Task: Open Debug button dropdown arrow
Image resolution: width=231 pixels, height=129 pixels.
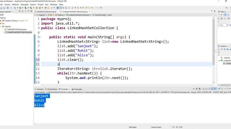Action: point(17,8)
